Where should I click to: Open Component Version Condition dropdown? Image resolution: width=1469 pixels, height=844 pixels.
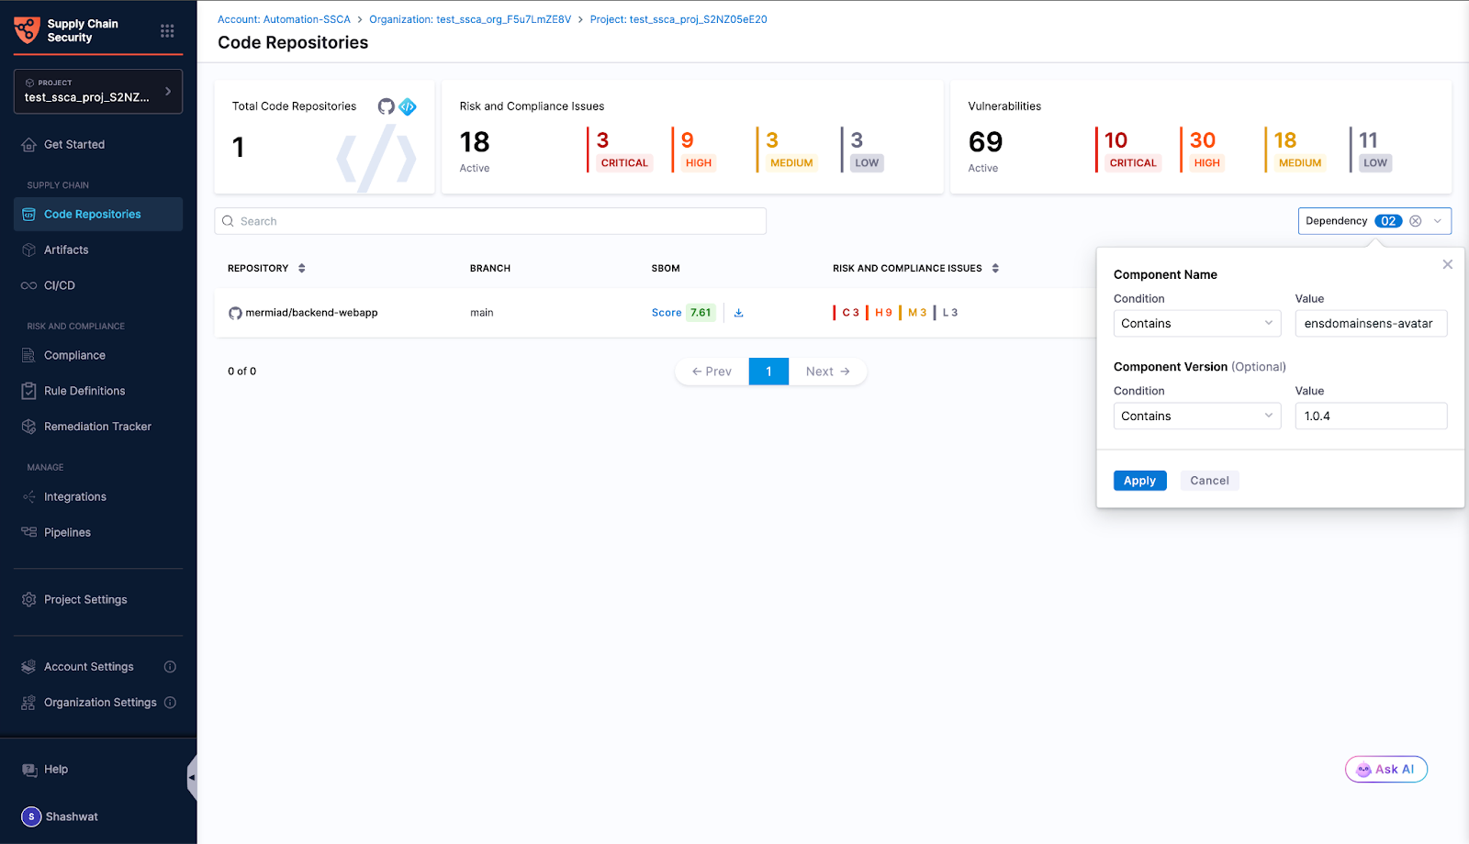1197,416
